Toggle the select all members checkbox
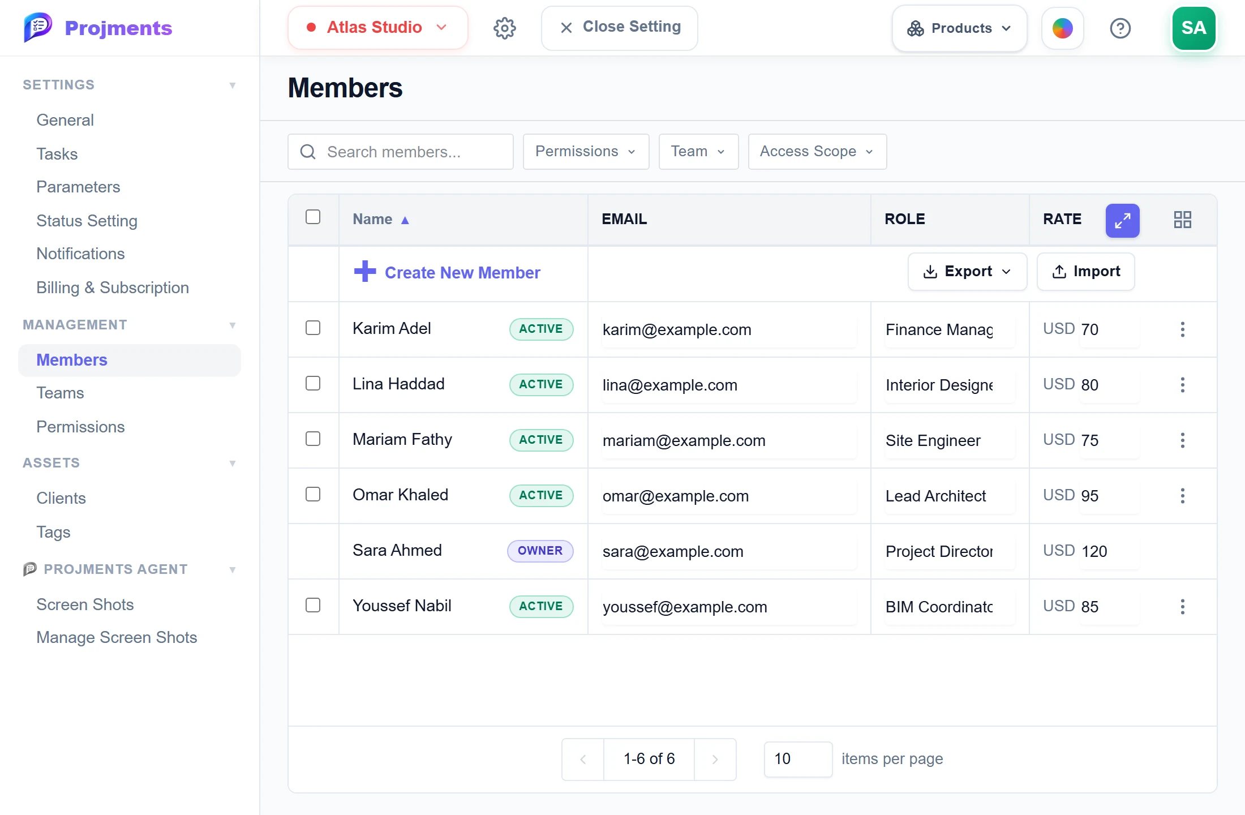1245x815 pixels. click(x=313, y=217)
